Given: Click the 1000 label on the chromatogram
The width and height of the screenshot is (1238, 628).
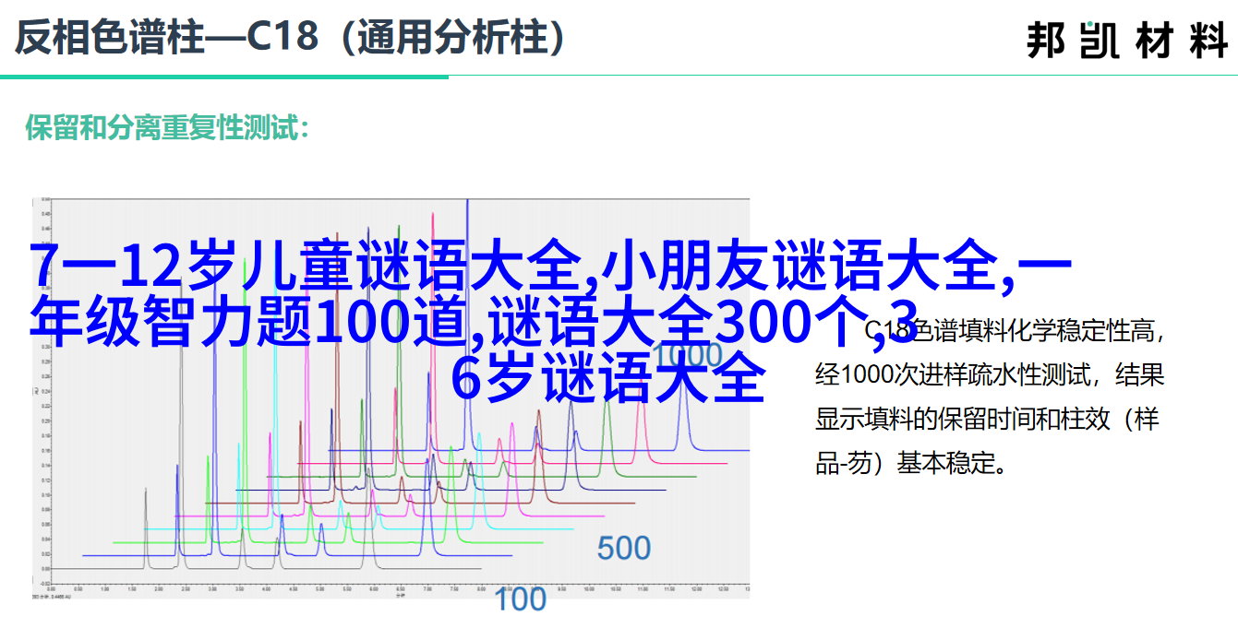Looking at the screenshot, I should (x=688, y=356).
